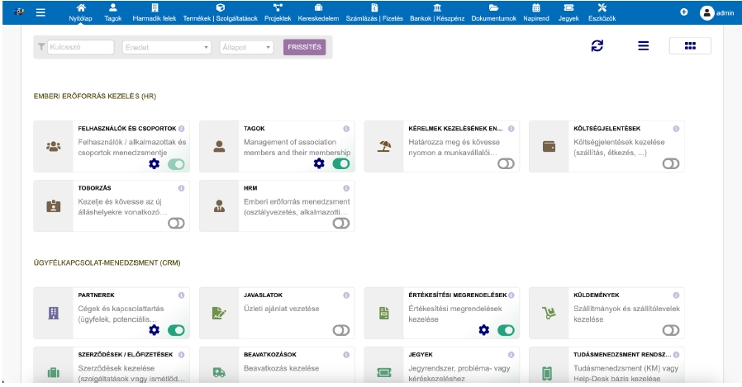Switch to list view icon
This screenshot has height=387, width=742.
pos(643,46)
